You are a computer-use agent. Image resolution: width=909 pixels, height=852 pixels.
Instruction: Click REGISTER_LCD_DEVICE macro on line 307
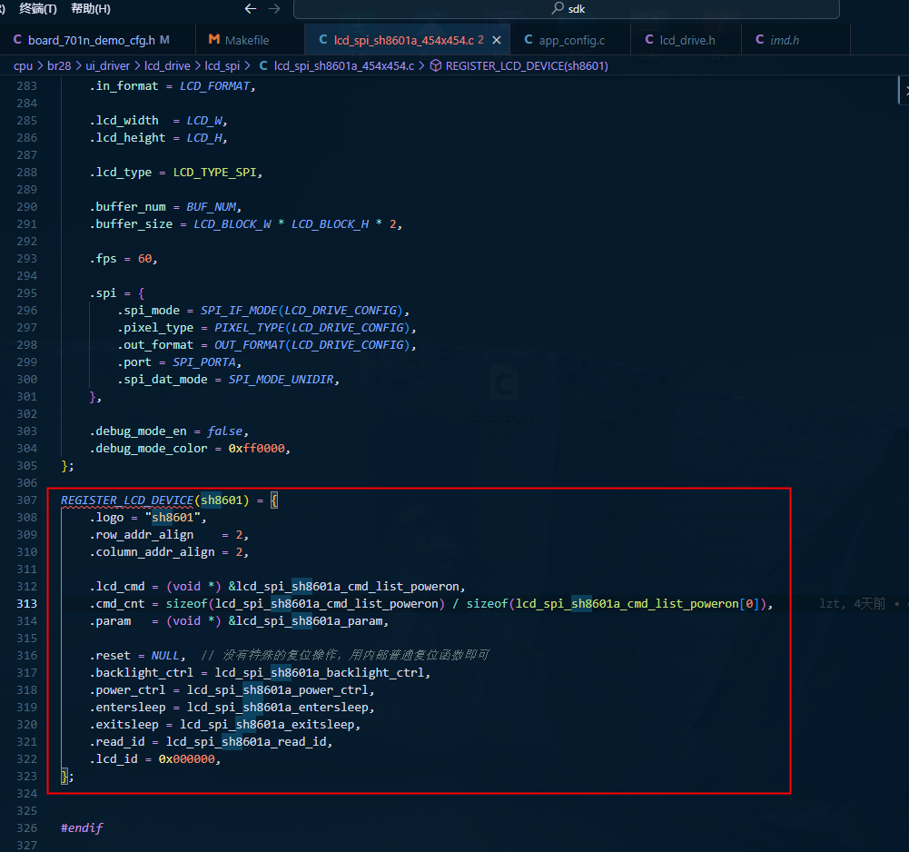(x=127, y=500)
